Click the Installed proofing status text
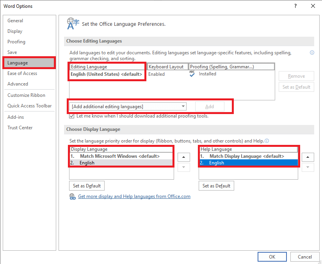This screenshot has width=322, height=264. click(207, 74)
